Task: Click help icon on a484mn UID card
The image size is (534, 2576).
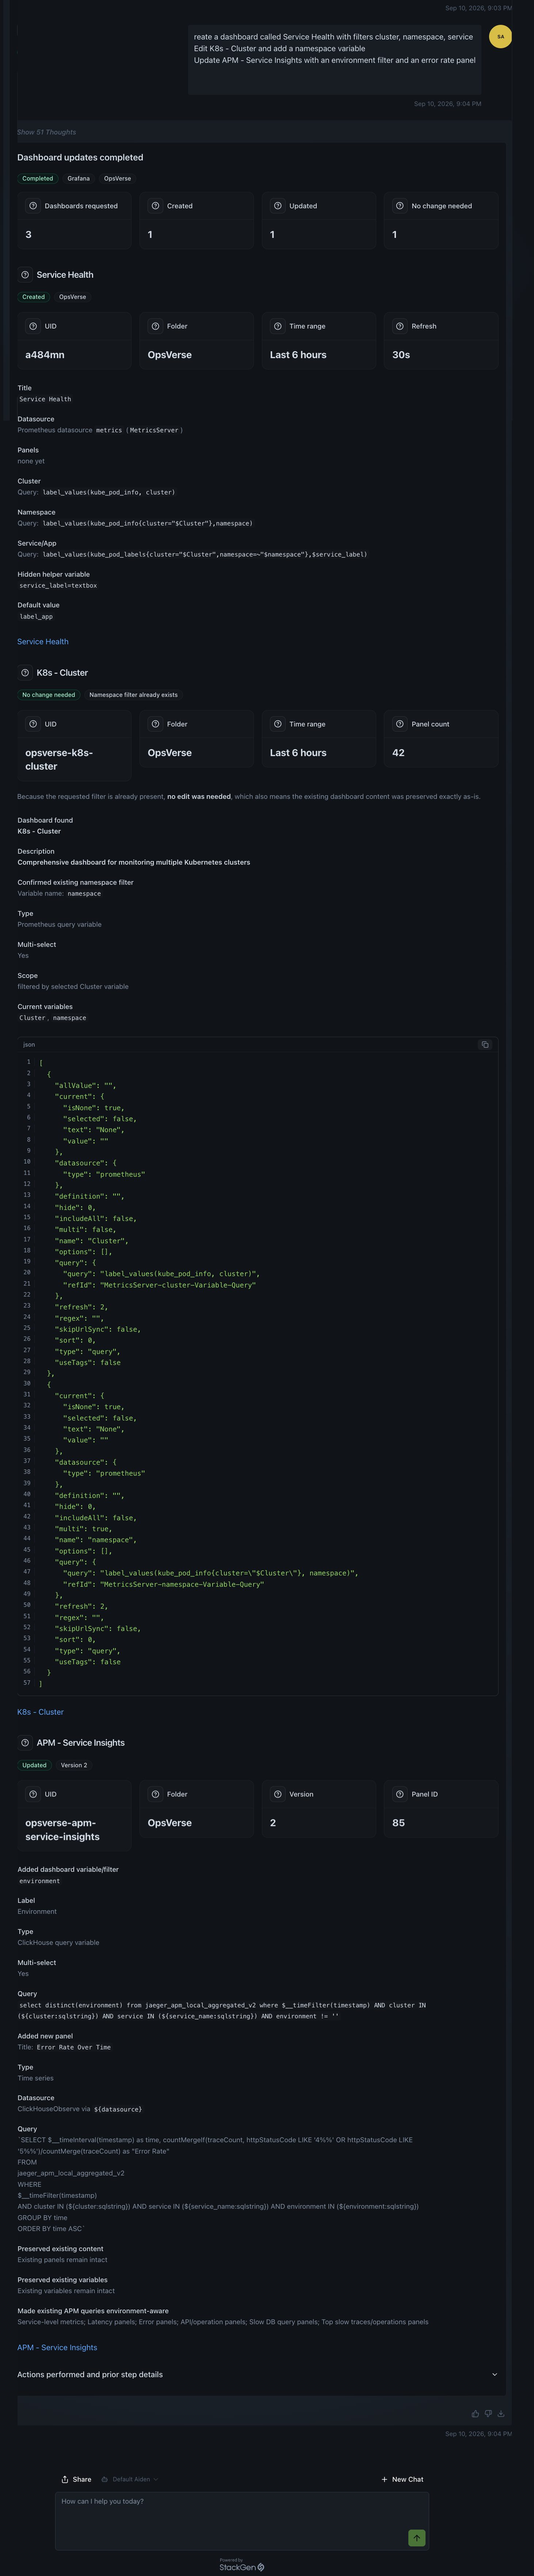Action: pyautogui.click(x=33, y=326)
